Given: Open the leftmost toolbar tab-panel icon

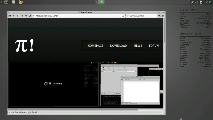Looking at the screenshot, I should 10,16.
